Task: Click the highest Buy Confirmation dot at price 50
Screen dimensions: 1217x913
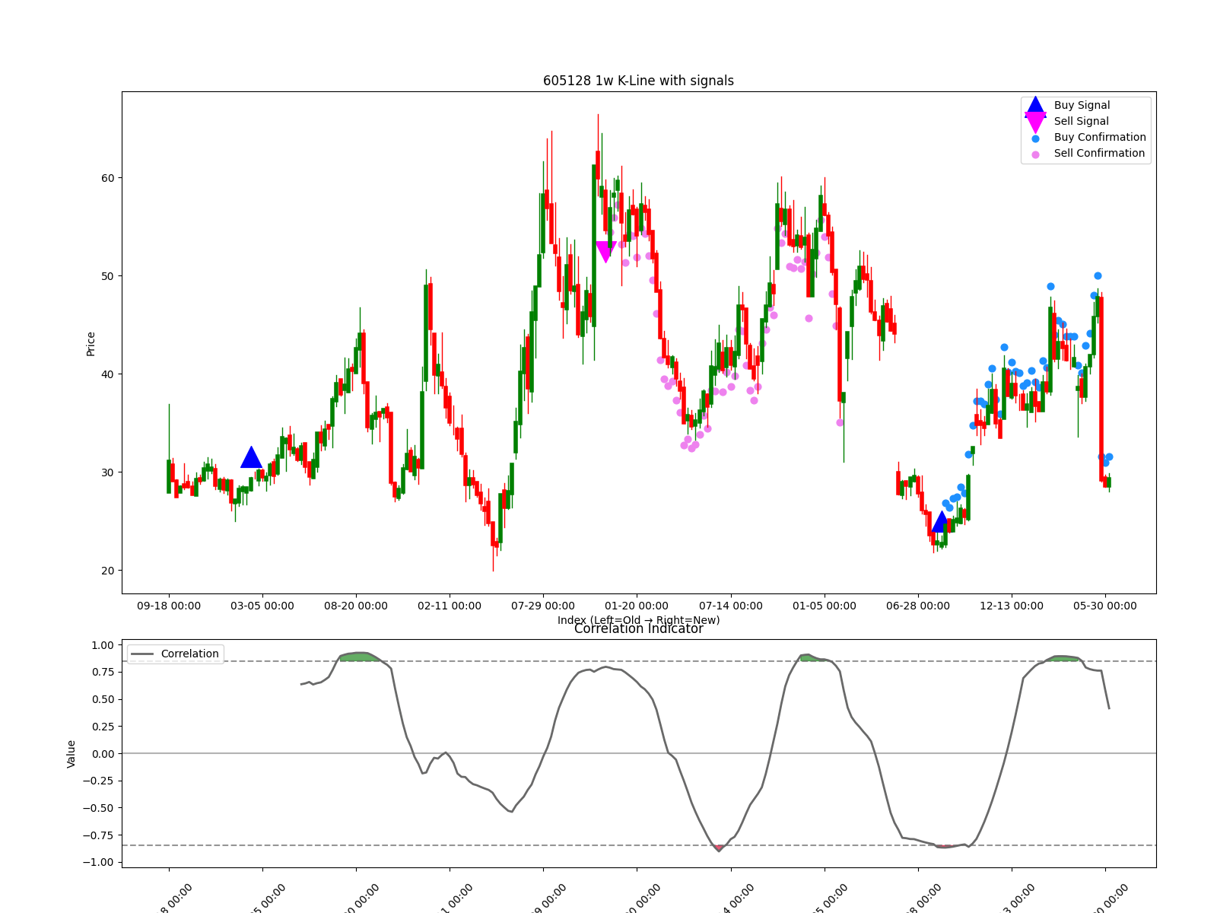Action: coord(1098,275)
